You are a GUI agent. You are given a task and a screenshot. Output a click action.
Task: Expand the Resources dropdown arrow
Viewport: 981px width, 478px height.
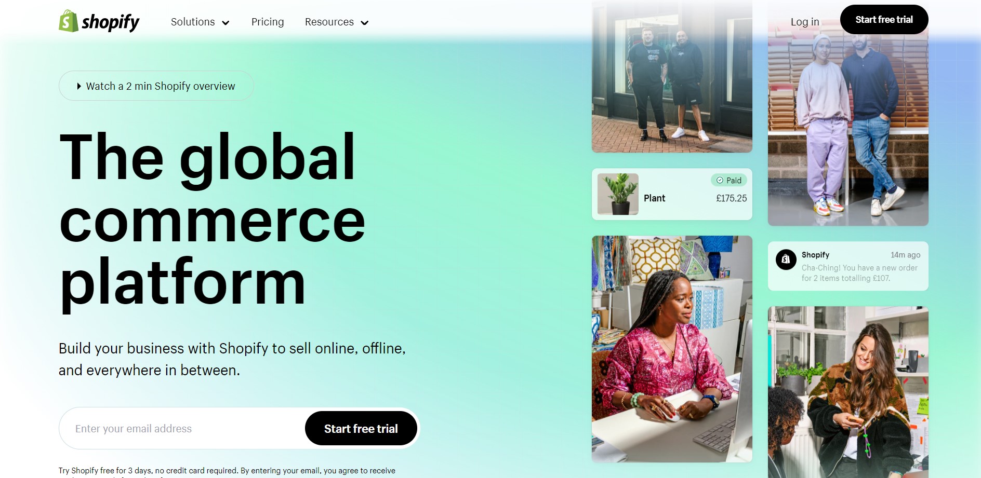pos(364,23)
